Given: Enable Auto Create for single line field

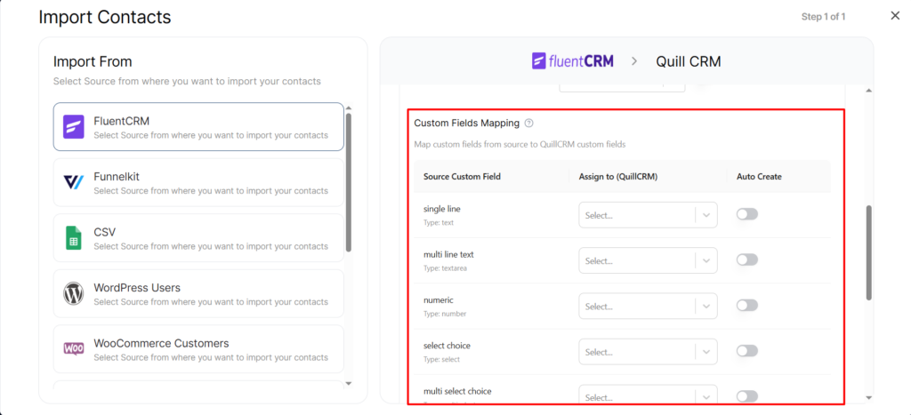Looking at the screenshot, I should pos(747,214).
